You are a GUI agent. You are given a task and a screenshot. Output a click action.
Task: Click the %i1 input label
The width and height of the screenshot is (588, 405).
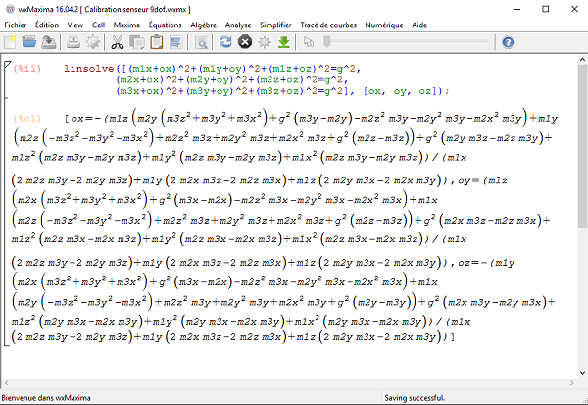[27, 69]
